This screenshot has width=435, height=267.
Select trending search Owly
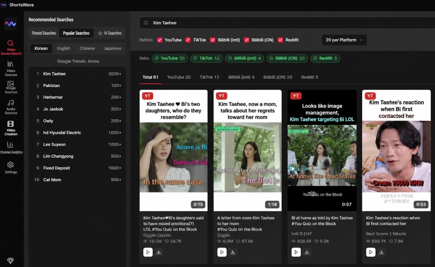[x=77, y=121]
